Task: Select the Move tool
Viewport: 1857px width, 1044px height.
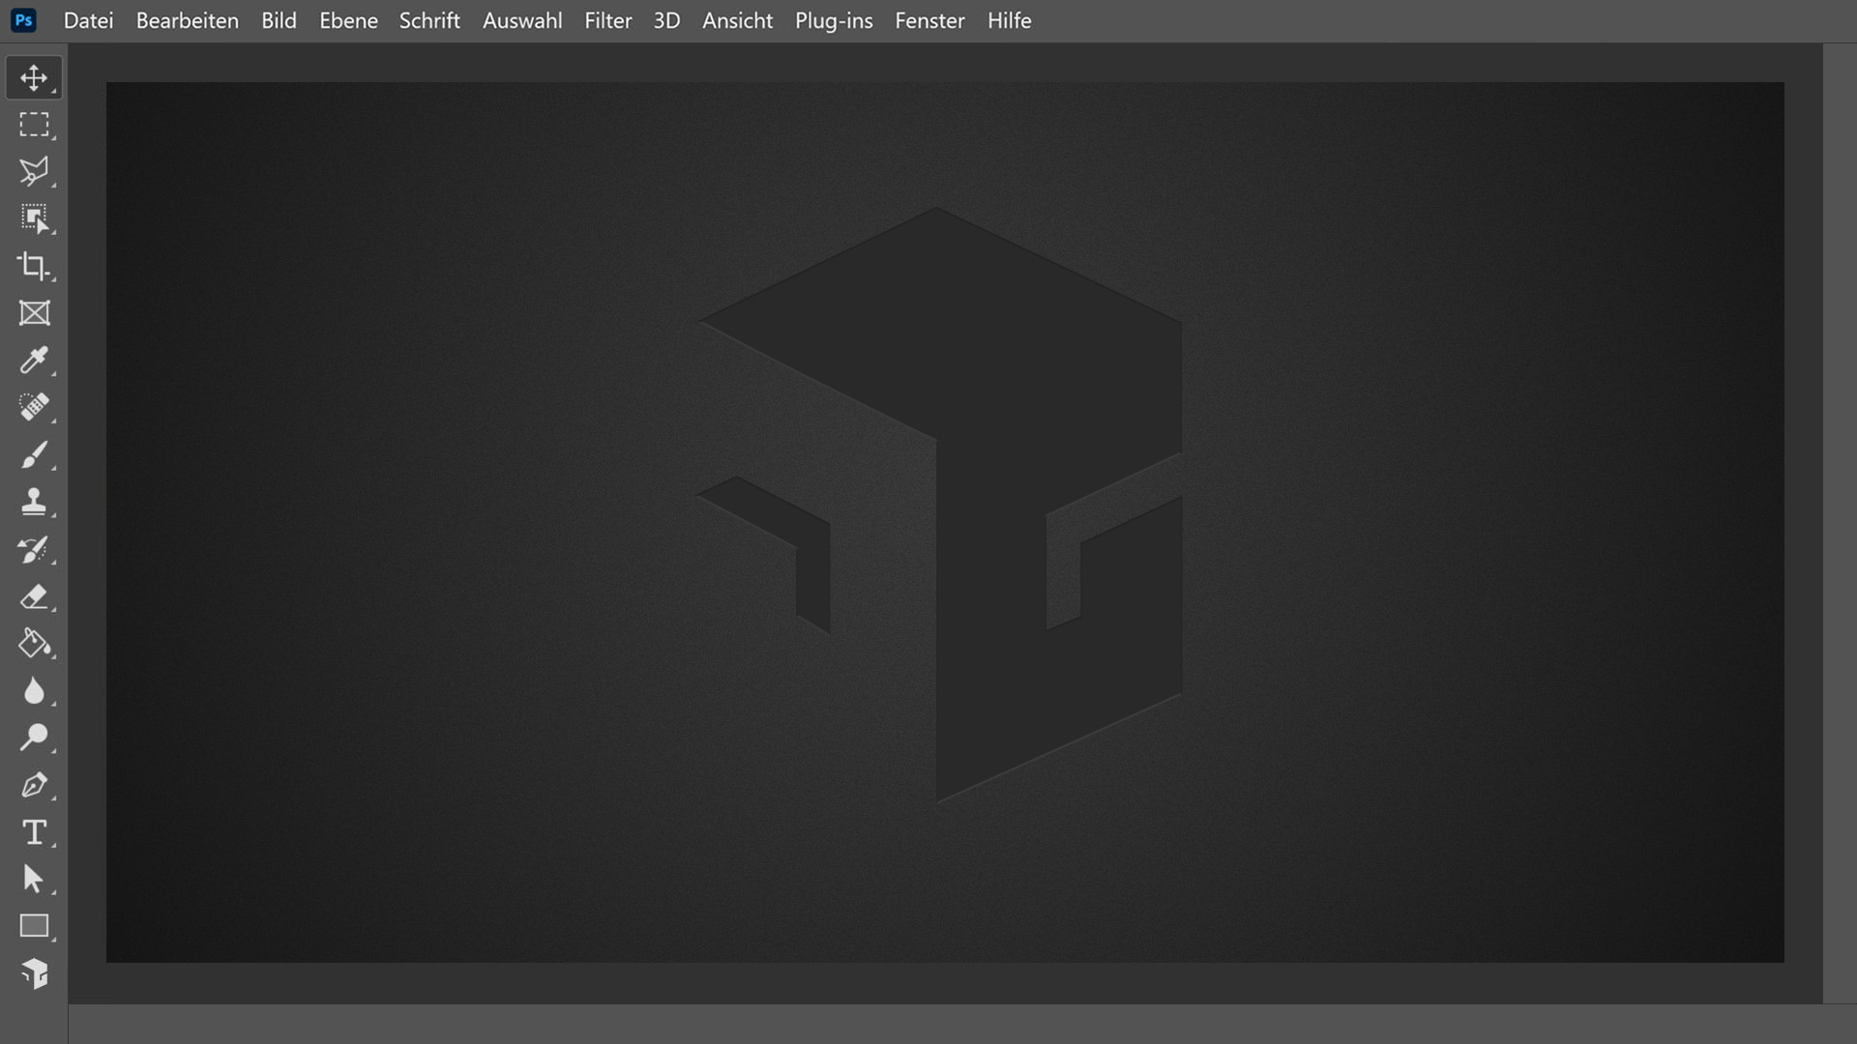Action: click(34, 77)
